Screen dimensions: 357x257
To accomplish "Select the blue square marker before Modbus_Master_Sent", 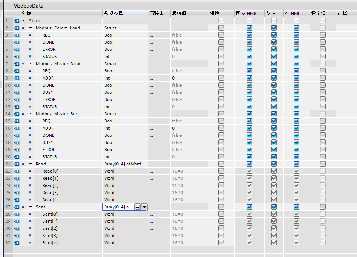I will click(23, 114).
